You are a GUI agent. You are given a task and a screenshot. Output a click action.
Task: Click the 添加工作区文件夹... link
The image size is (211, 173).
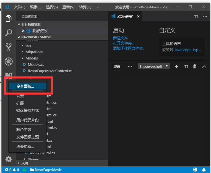129,48
